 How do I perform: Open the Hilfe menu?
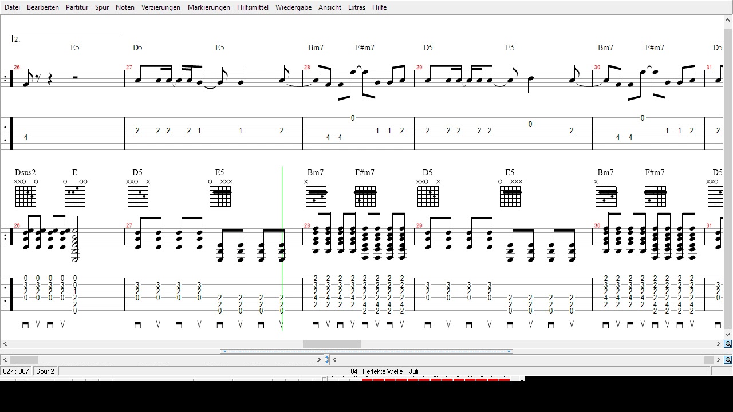click(379, 7)
